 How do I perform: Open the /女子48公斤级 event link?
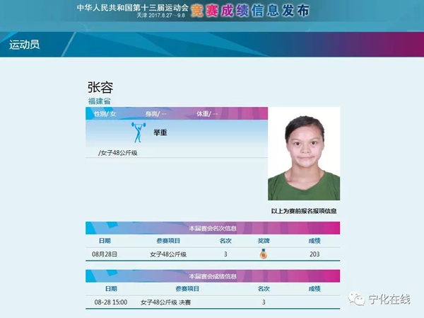(x=118, y=152)
